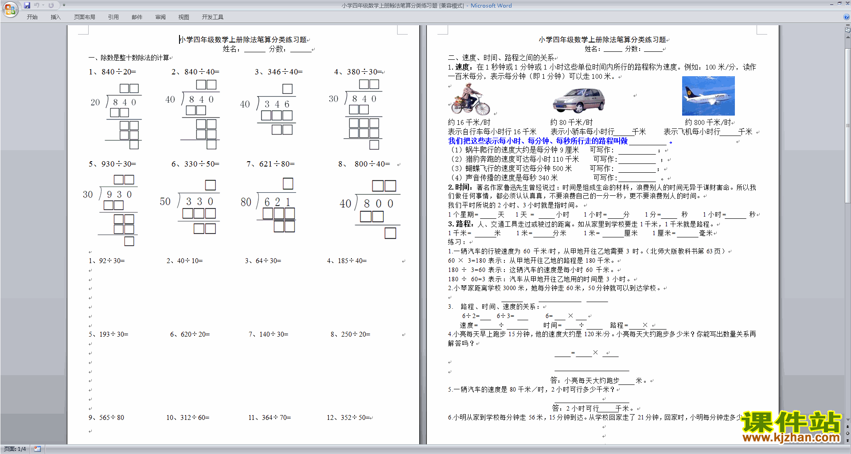Click the proofing status icon in status bar

click(x=37, y=449)
